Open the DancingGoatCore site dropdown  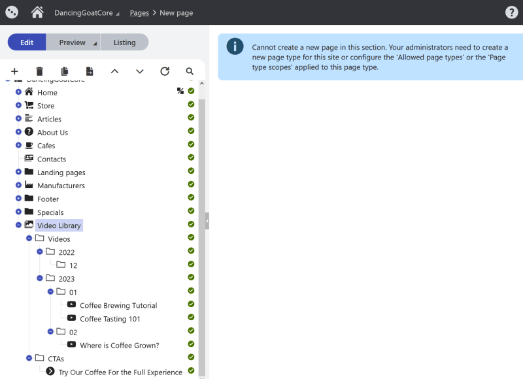[x=87, y=13]
